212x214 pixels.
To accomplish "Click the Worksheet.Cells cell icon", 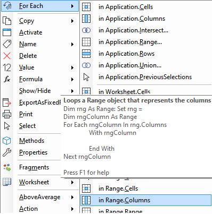I will [86, 91].
